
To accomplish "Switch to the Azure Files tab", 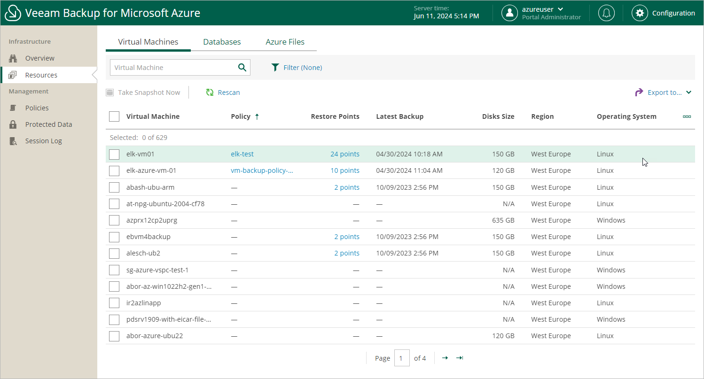I will pyautogui.click(x=285, y=42).
